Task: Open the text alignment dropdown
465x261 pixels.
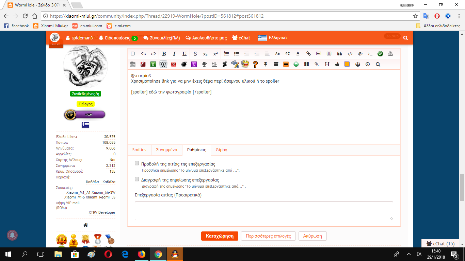Action: pos(267,54)
